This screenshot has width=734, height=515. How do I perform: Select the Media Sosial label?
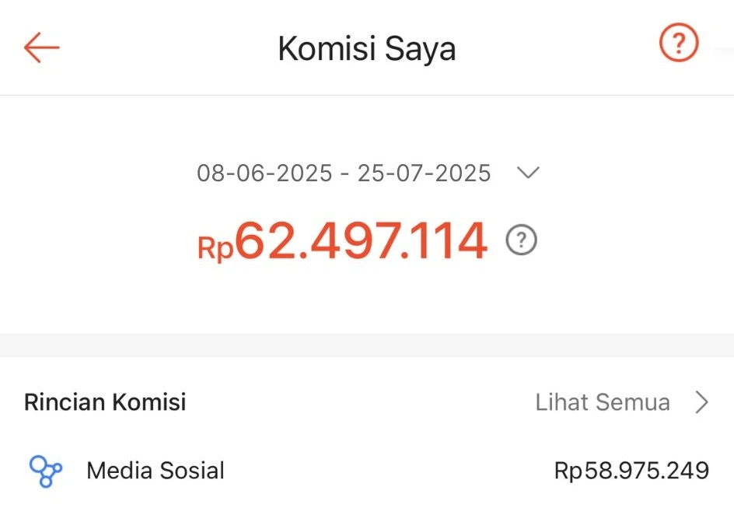click(x=156, y=471)
